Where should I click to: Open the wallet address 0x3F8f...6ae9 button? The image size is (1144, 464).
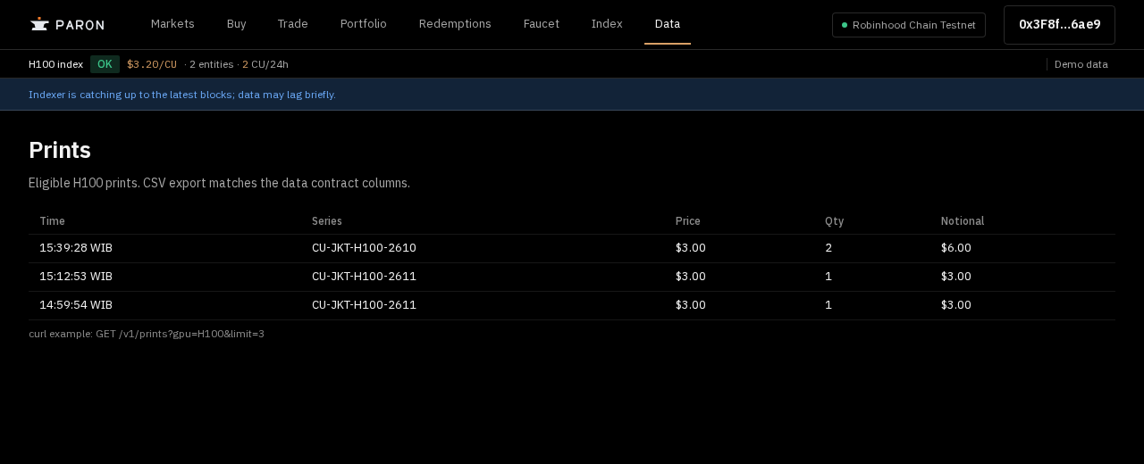click(1059, 25)
